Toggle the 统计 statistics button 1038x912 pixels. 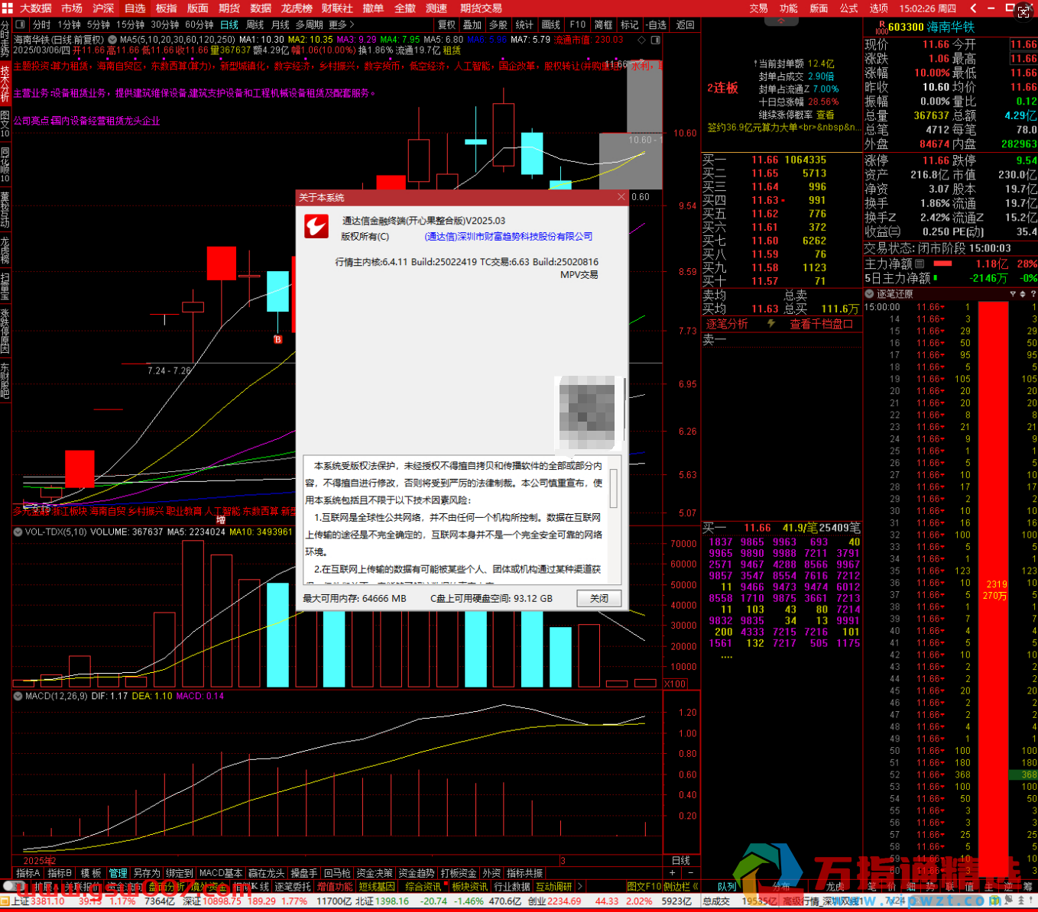coord(524,25)
